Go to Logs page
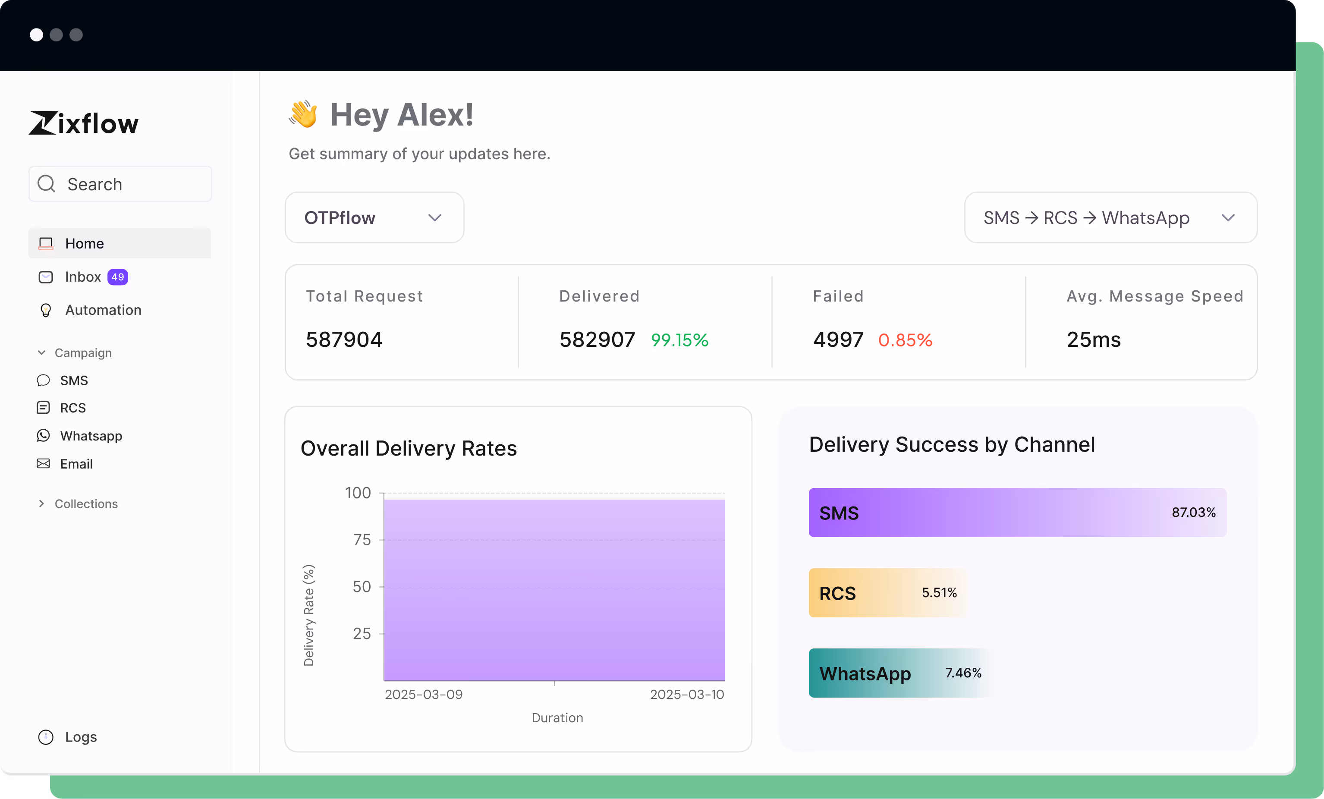The image size is (1324, 799). coord(81,737)
